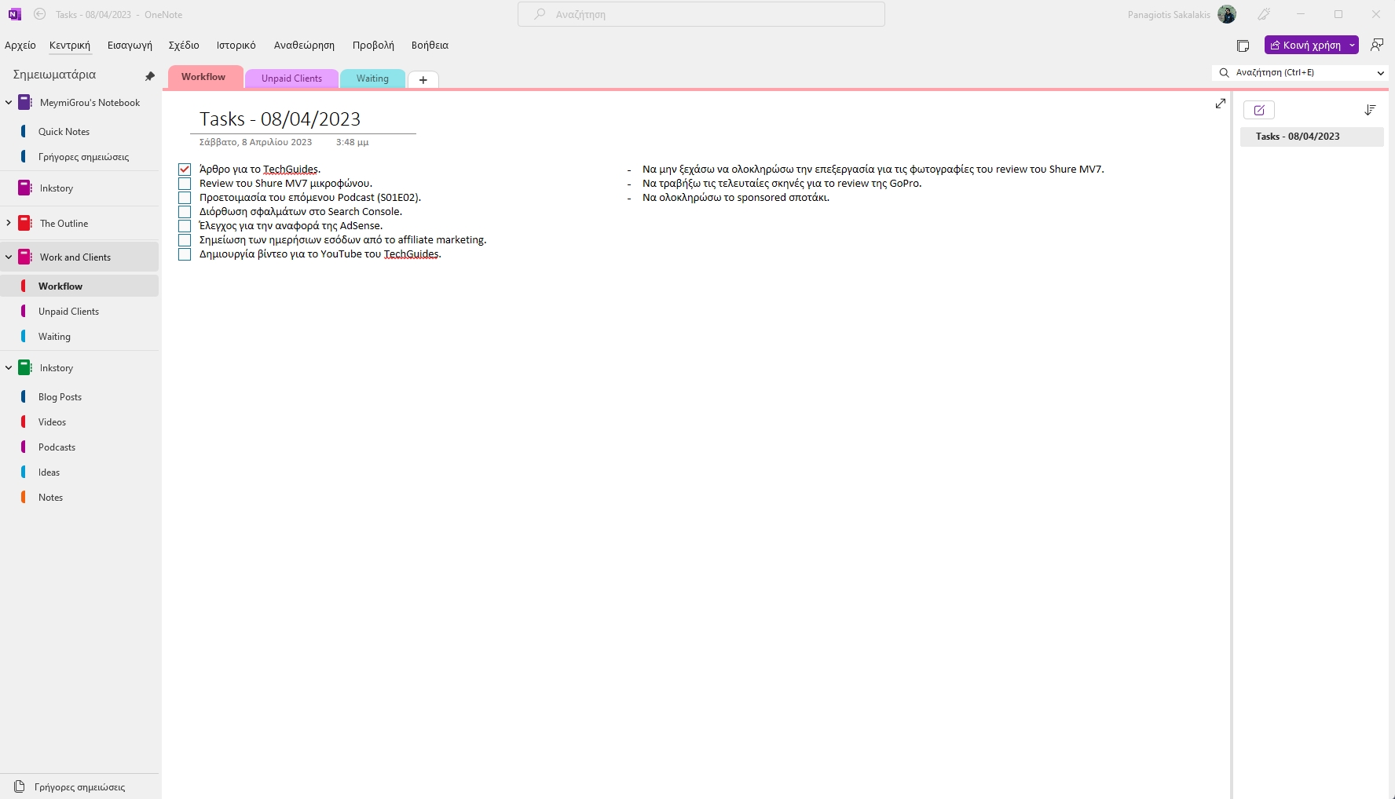Open side panes icon next to Κοινή χρήση
The width and height of the screenshot is (1395, 799).
pos(1244,46)
